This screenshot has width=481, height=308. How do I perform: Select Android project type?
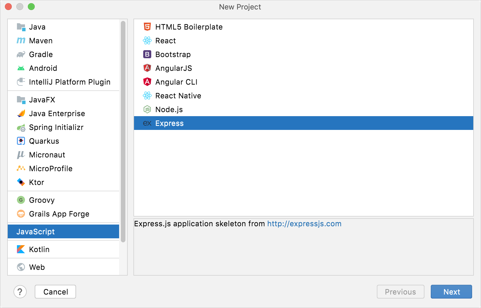click(x=63, y=68)
